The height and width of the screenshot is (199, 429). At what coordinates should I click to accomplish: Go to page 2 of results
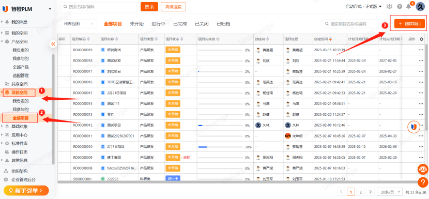(x=361, y=192)
